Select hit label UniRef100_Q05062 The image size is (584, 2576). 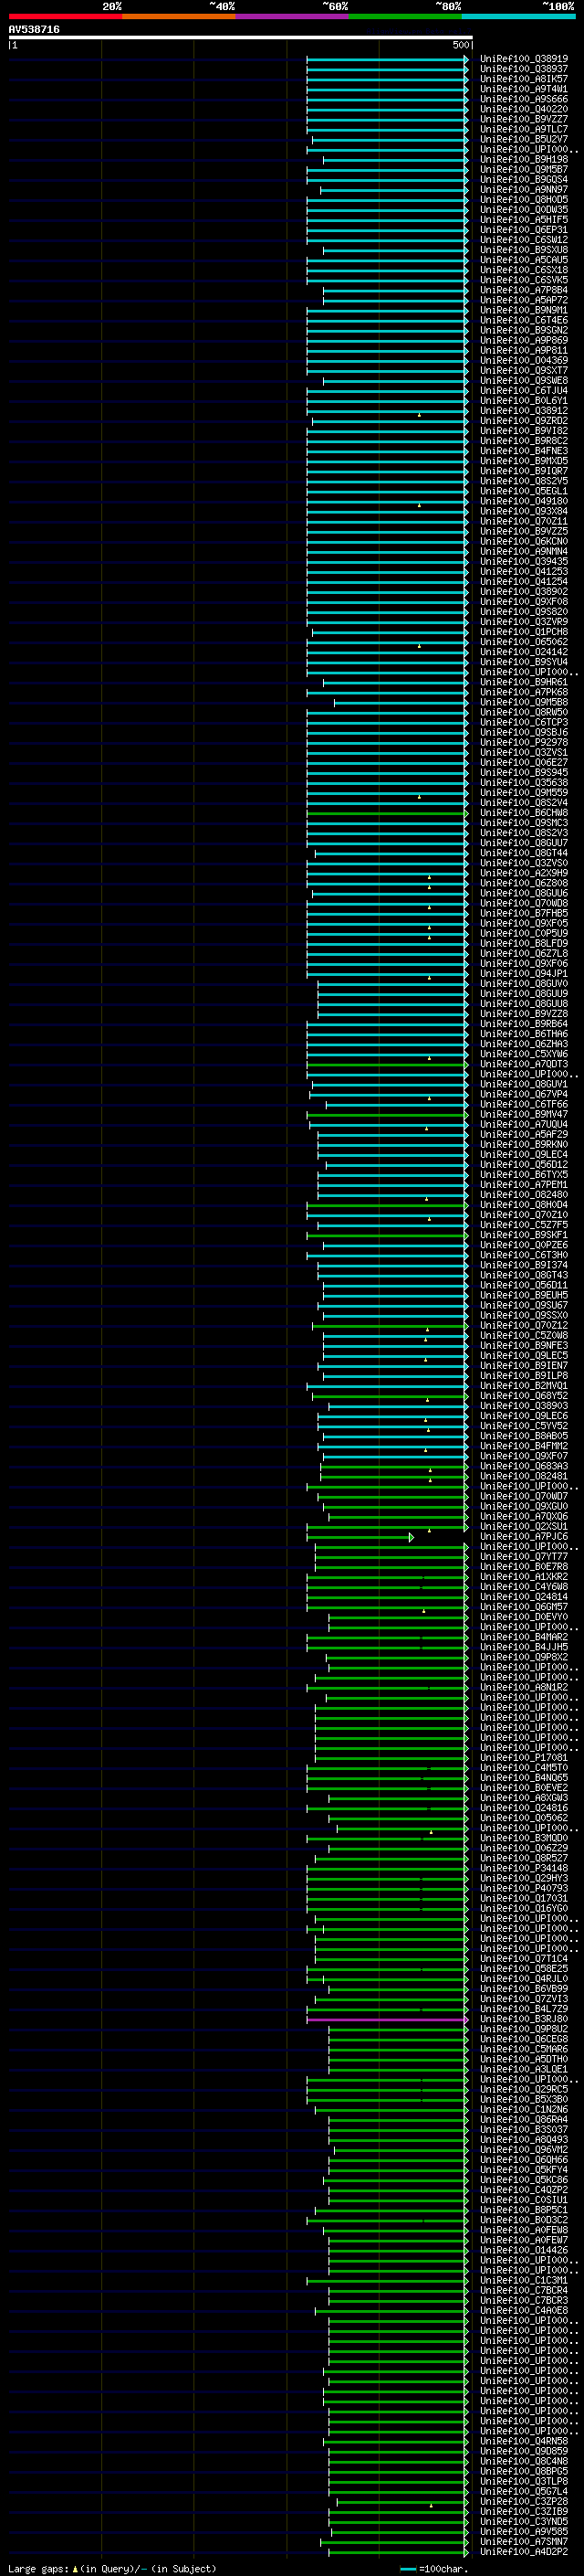coord(523,1818)
